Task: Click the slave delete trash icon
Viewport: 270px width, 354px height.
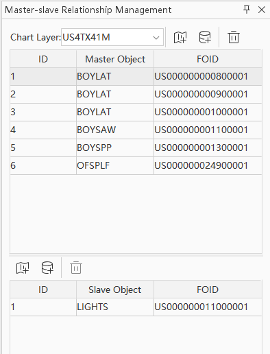Action: [x=76, y=268]
